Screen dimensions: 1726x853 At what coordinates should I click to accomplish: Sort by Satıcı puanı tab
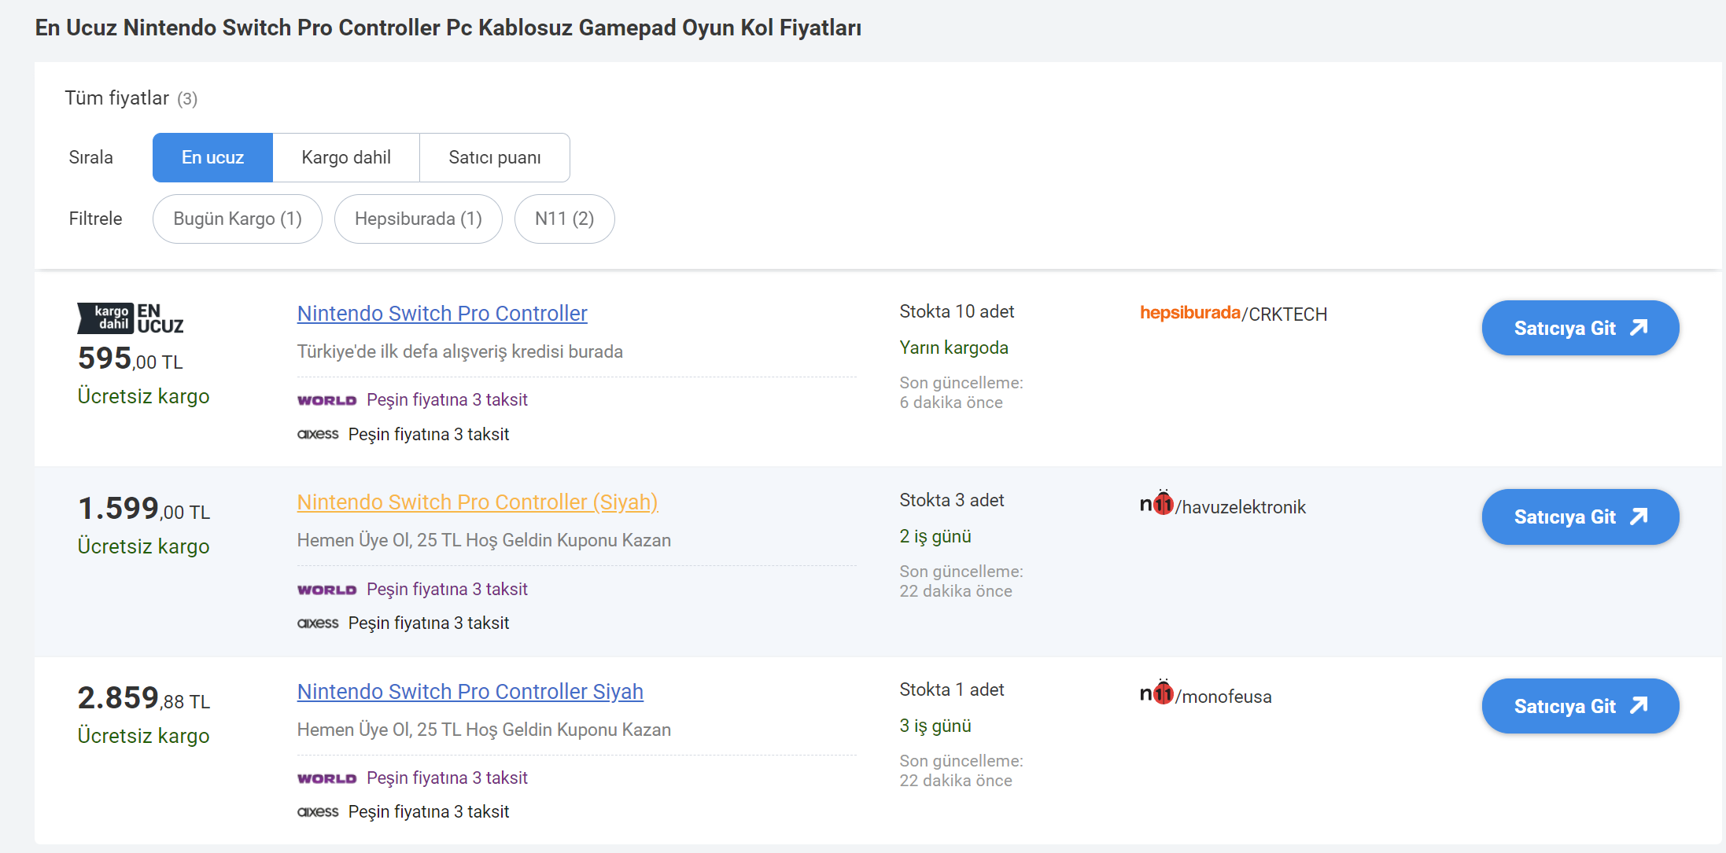click(495, 157)
